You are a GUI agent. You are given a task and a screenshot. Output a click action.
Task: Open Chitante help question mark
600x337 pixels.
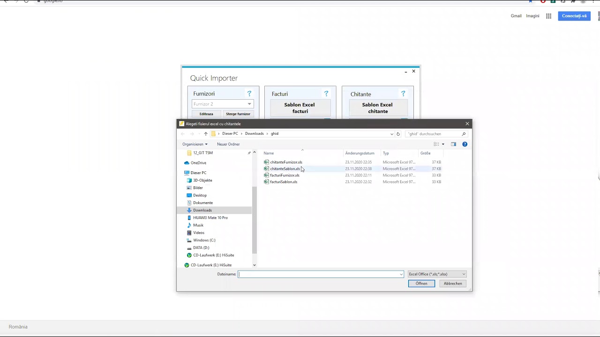click(x=403, y=94)
